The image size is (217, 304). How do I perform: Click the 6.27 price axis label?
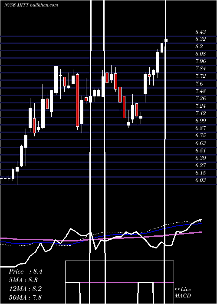201,165
